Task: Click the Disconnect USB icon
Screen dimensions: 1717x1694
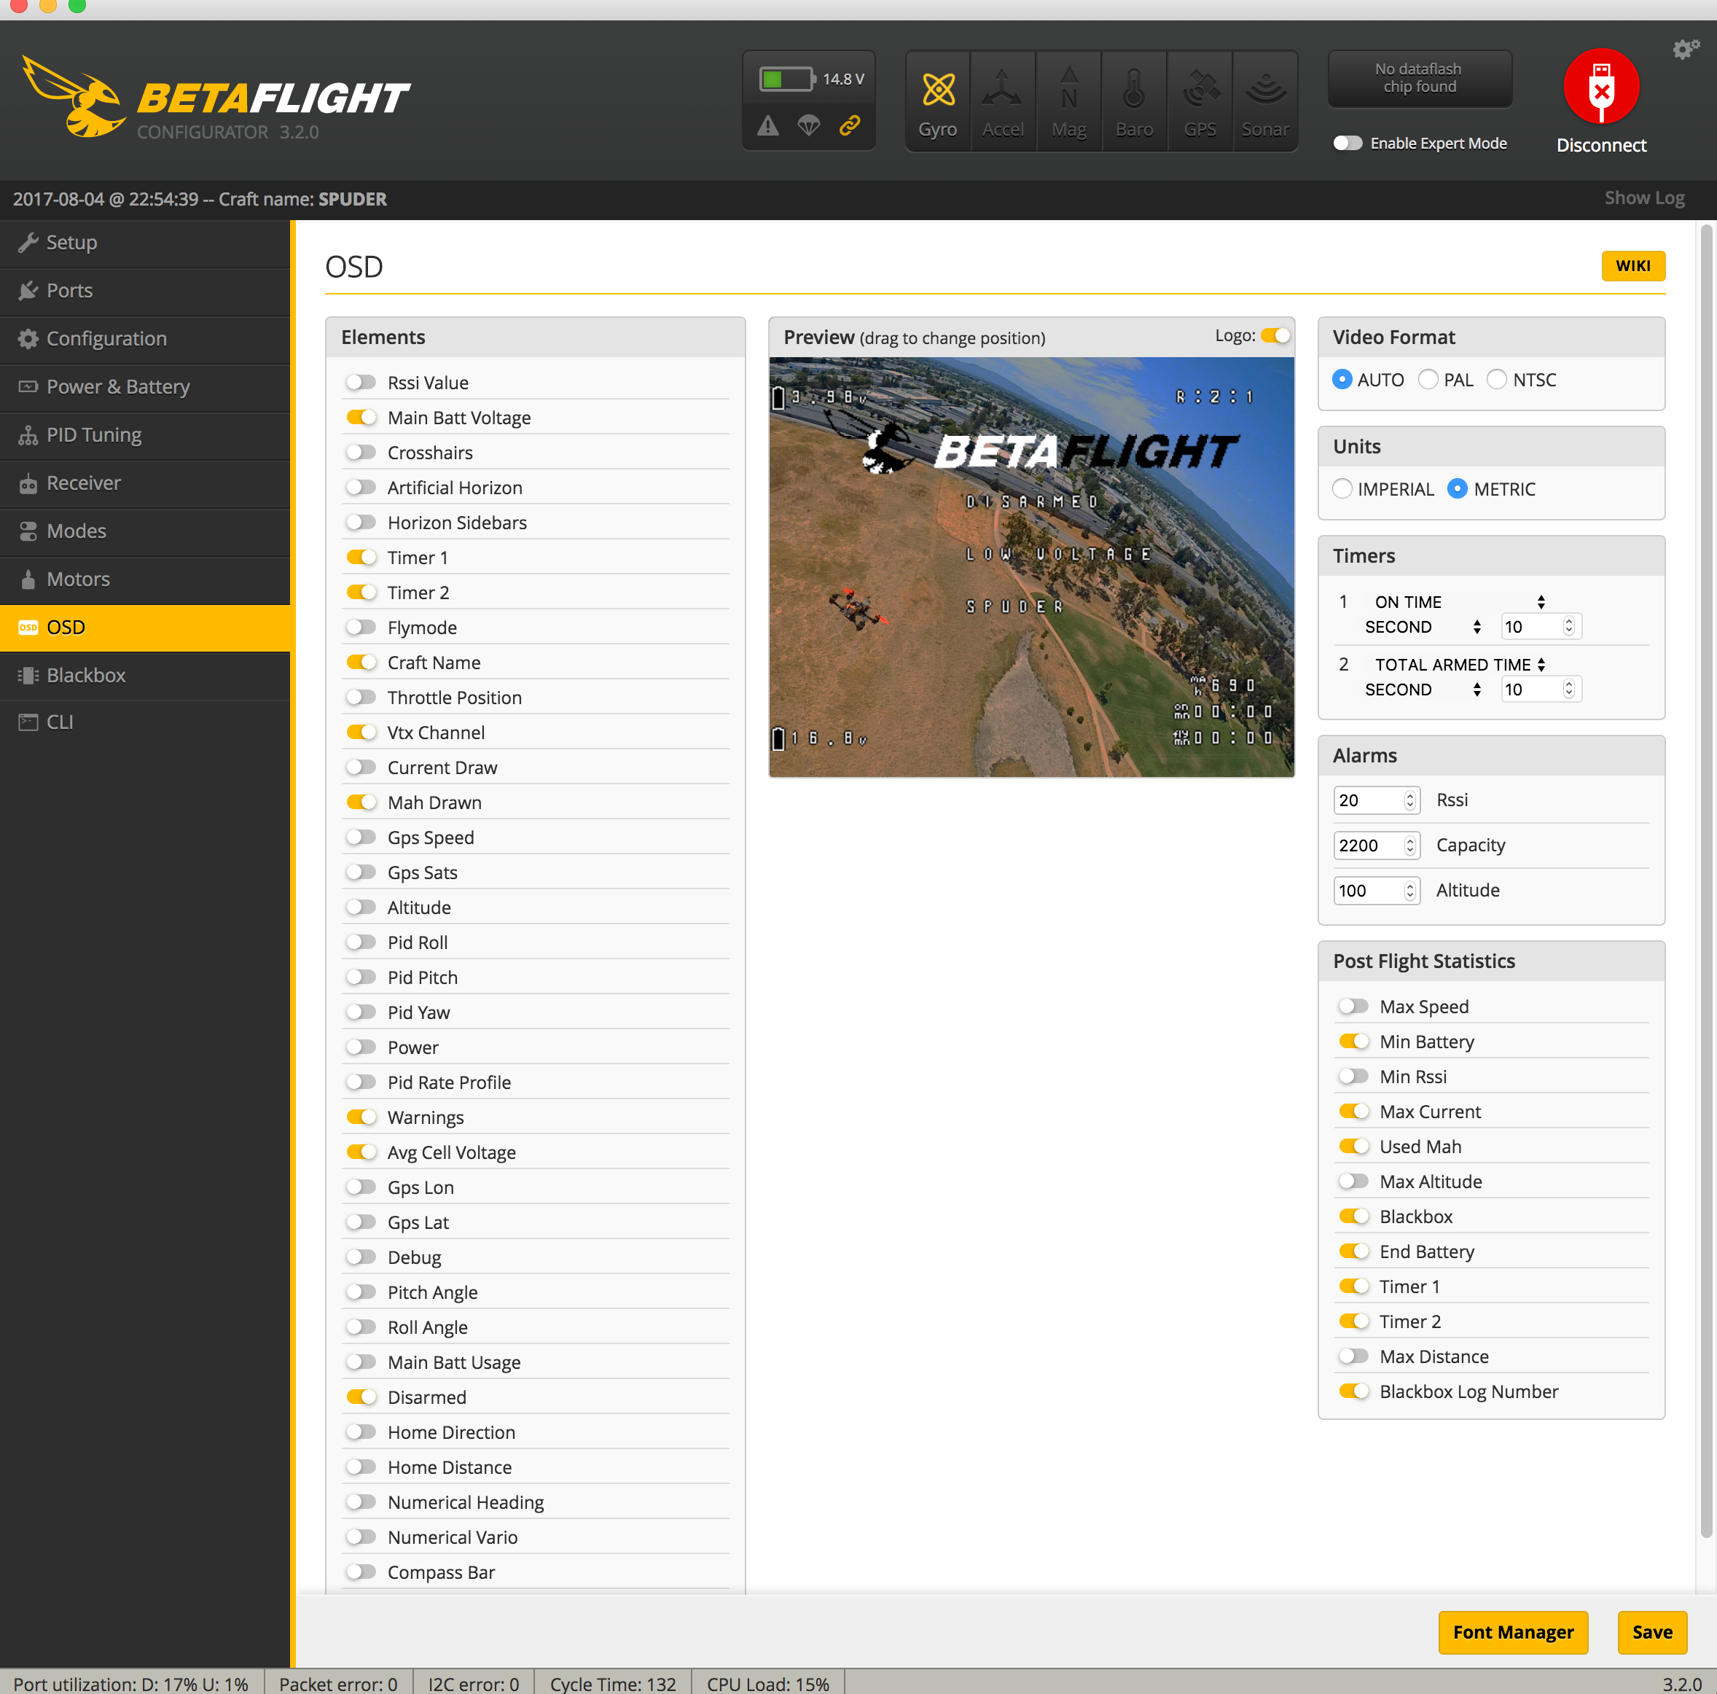Action: [1601, 87]
